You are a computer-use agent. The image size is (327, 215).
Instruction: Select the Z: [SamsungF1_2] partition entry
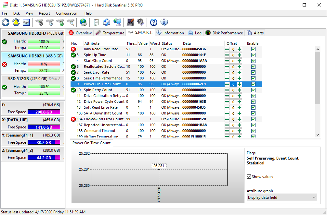[33, 154]
